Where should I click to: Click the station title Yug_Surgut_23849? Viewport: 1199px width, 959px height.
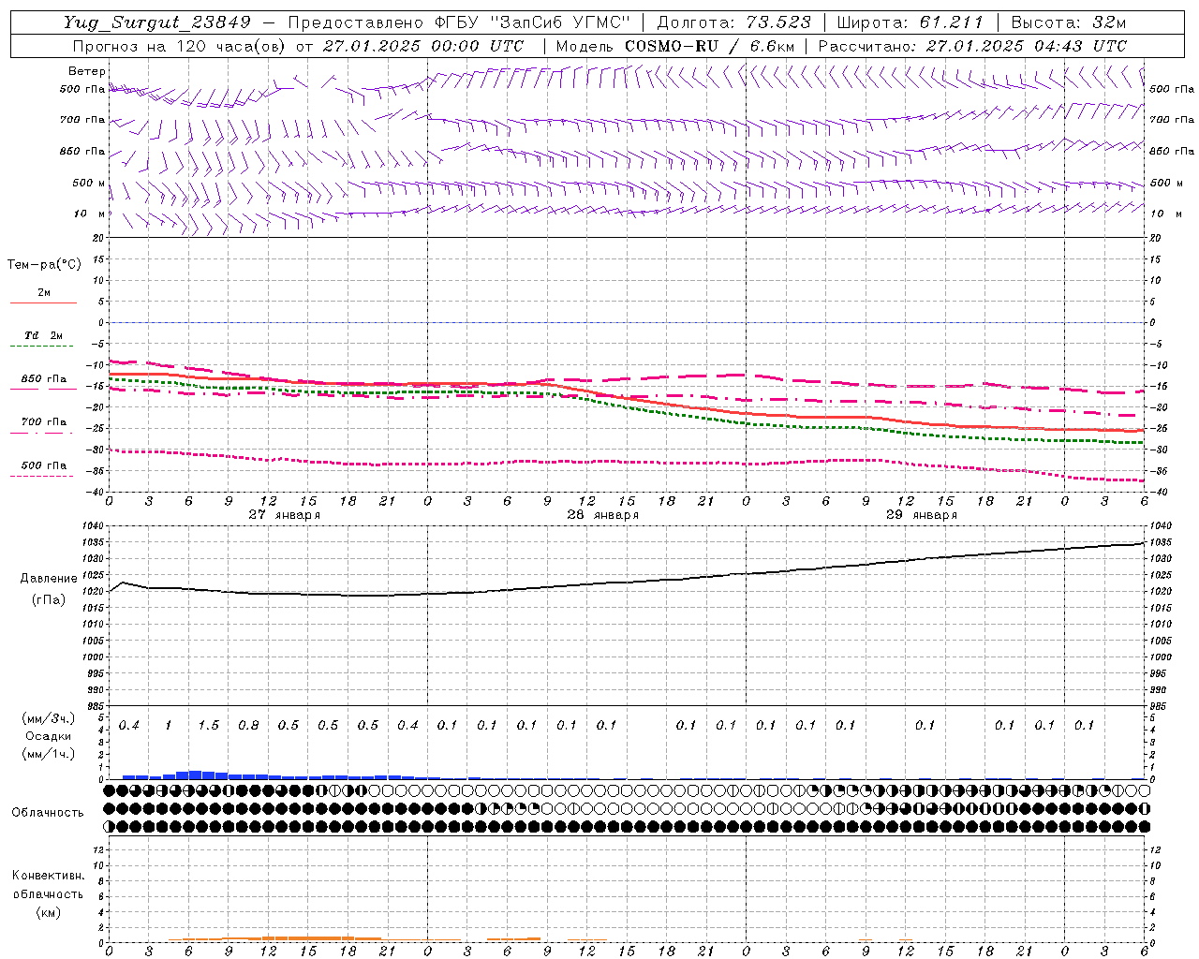(x=157, y=22)
